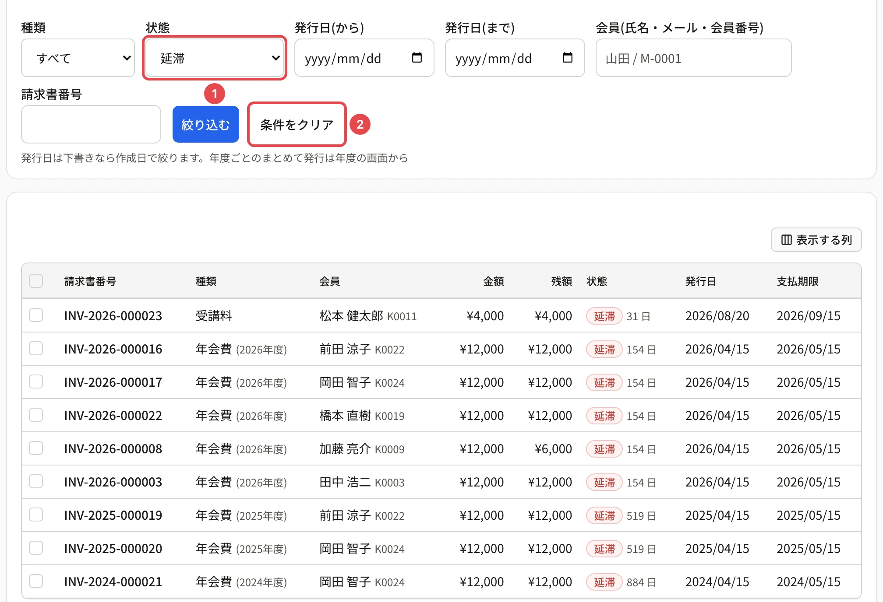Image resolution: width=883 pixels, height=602 pixels.
Task: Open calendar picker for 発行日(まで)
Action: [567, 58]
